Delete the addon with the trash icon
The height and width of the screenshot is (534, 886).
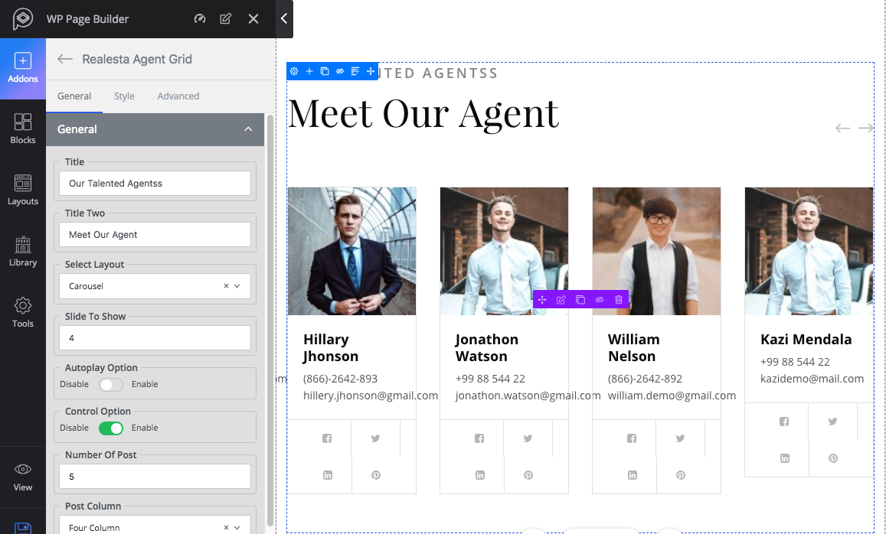pos(619,300)
